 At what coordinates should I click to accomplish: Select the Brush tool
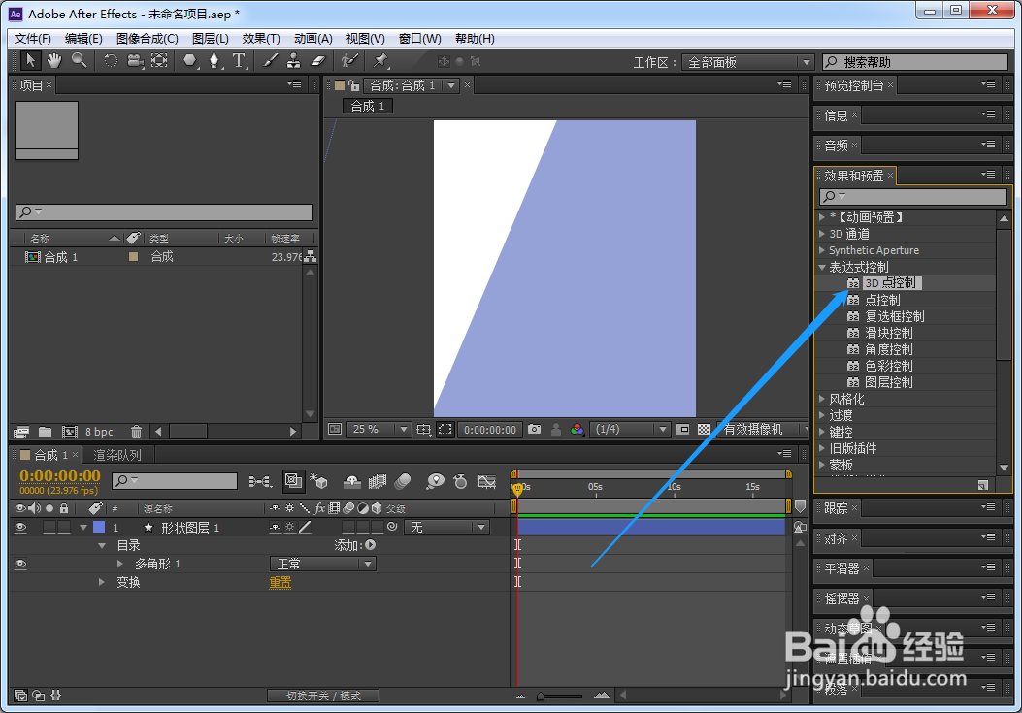click(x=270, y=61)
